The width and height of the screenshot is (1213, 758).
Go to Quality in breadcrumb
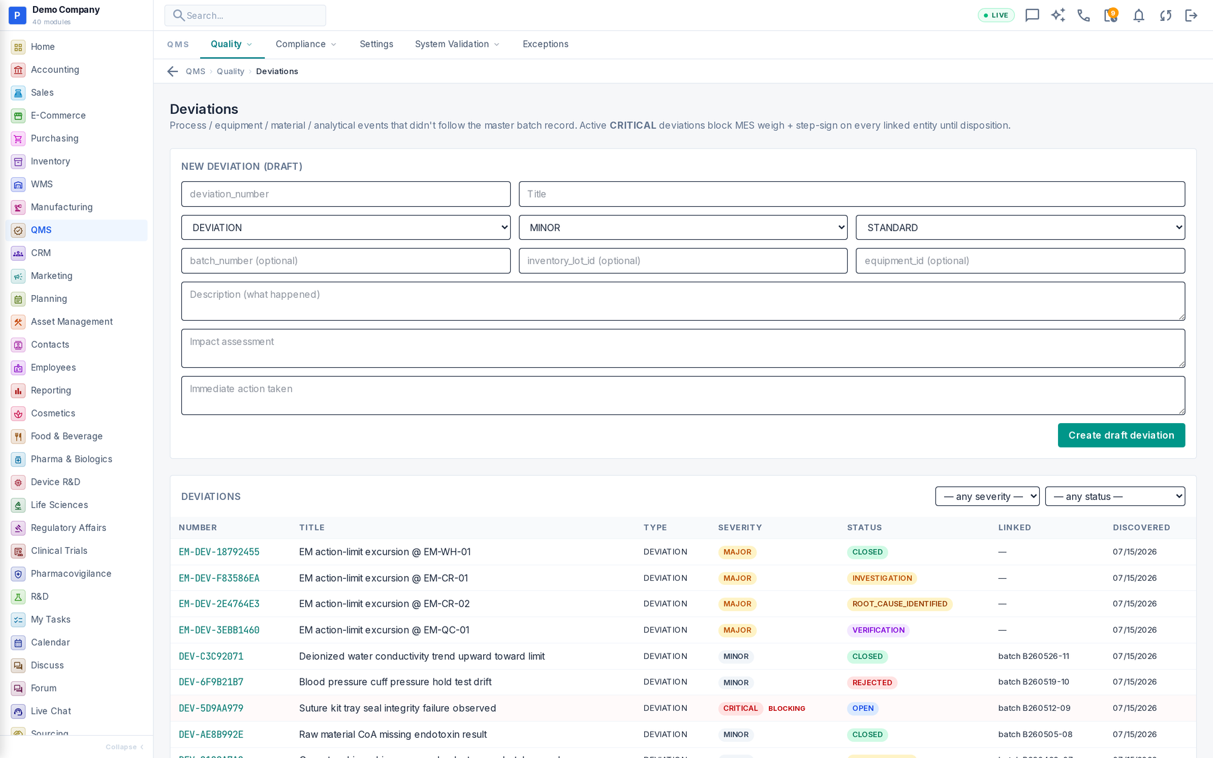230,71
